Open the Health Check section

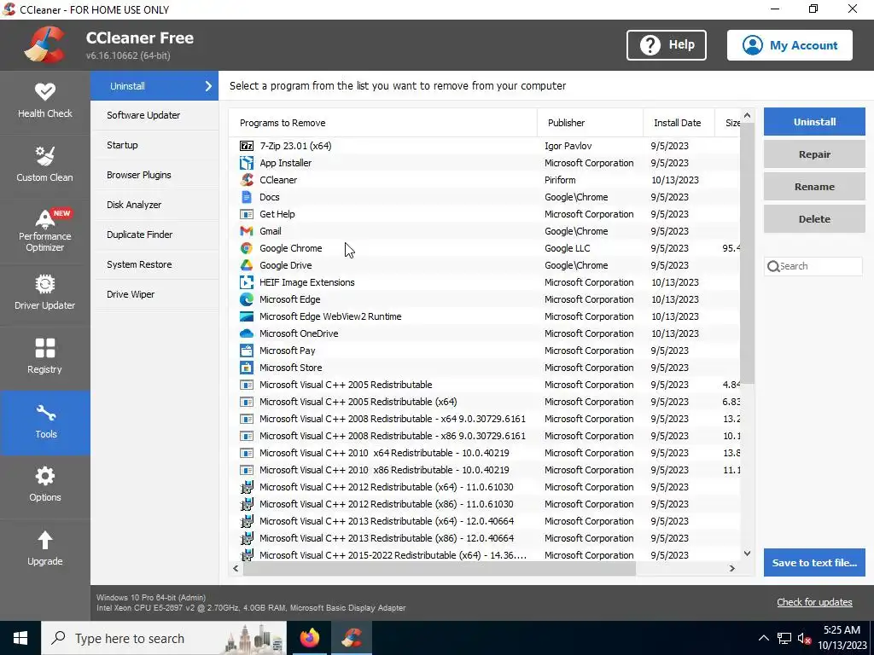(44, 102)
